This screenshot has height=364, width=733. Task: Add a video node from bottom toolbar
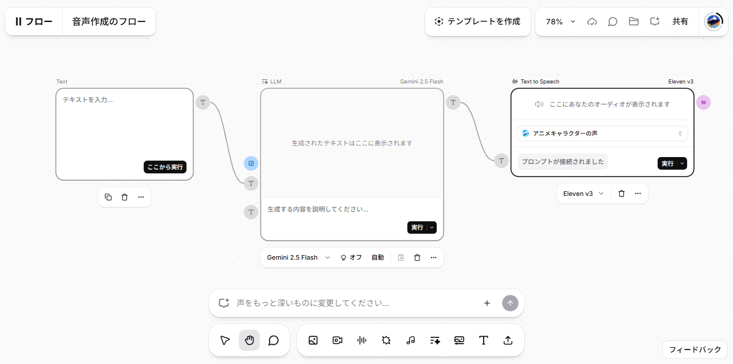coord(338,340)
